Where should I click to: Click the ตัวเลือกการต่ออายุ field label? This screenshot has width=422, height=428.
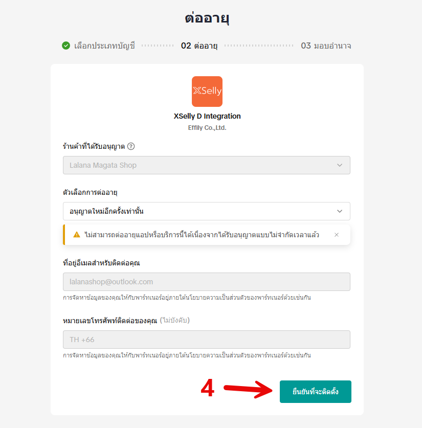pyautogui.click(x=90, y=192)
